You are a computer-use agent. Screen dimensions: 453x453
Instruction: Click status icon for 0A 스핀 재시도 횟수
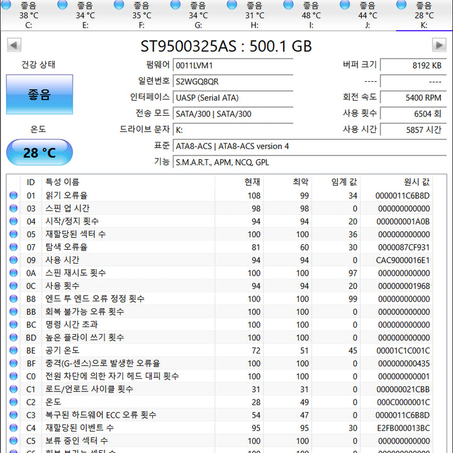[x=14, y=272]
